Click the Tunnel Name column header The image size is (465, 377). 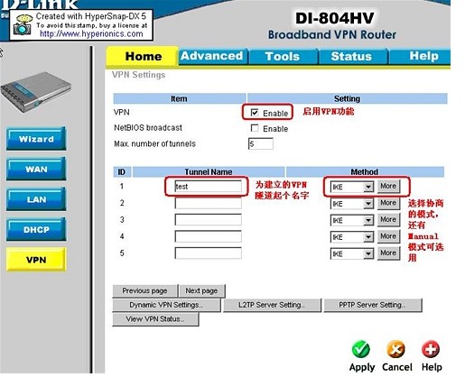[x=209, y=171]
